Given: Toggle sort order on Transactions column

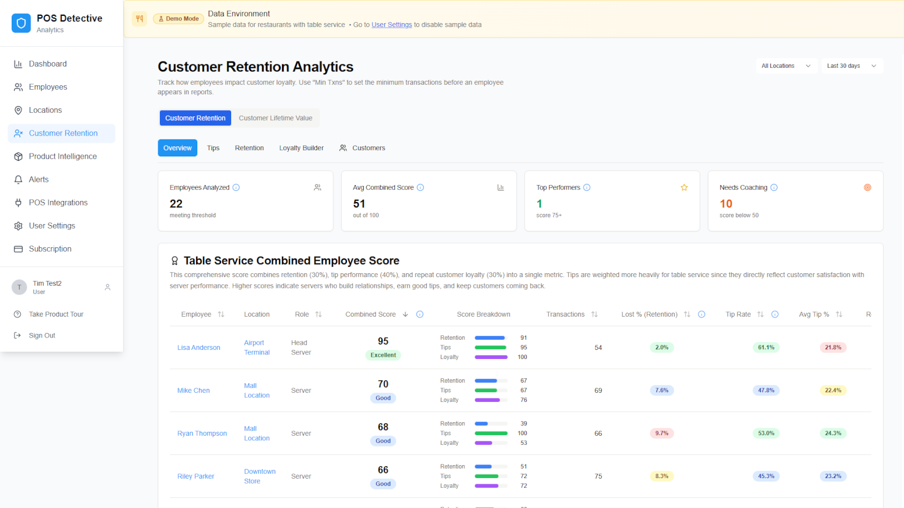Looking at the screenshot, I should tap(594, 314).
